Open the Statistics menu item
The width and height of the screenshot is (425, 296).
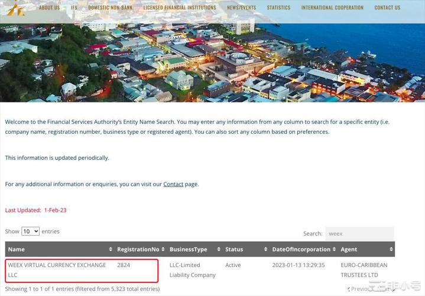(278, 8)
